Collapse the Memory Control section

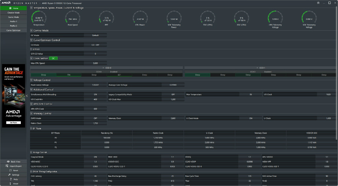[31, 113]
